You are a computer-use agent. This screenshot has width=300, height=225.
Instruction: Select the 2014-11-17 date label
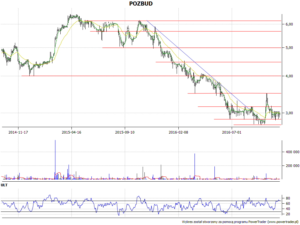coord(18,132)
